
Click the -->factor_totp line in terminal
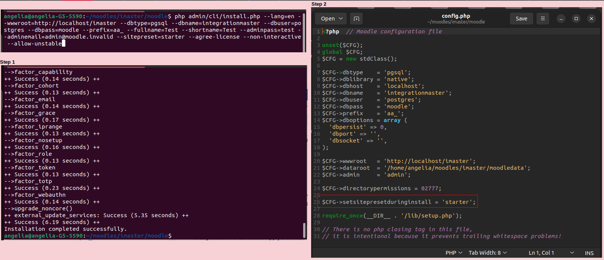pos(28,181)
